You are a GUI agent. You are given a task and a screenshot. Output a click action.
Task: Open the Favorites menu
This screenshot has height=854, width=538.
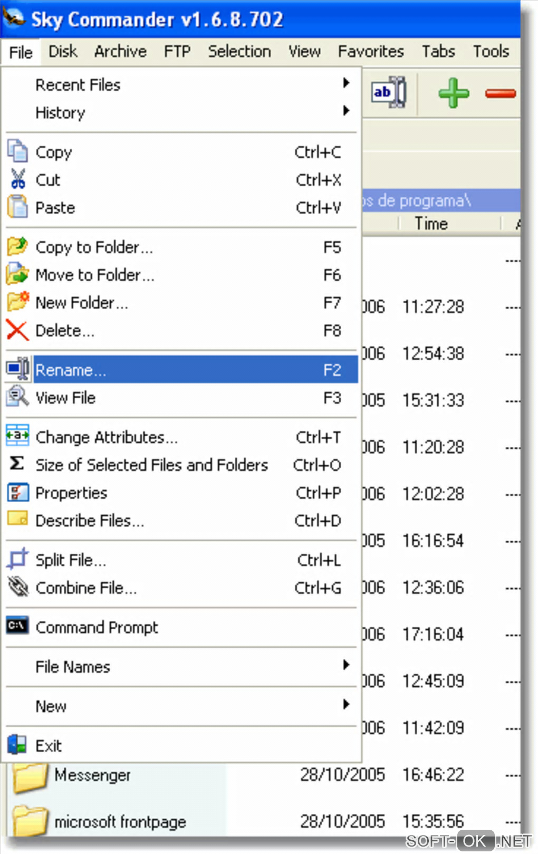(x=371, y=52)
